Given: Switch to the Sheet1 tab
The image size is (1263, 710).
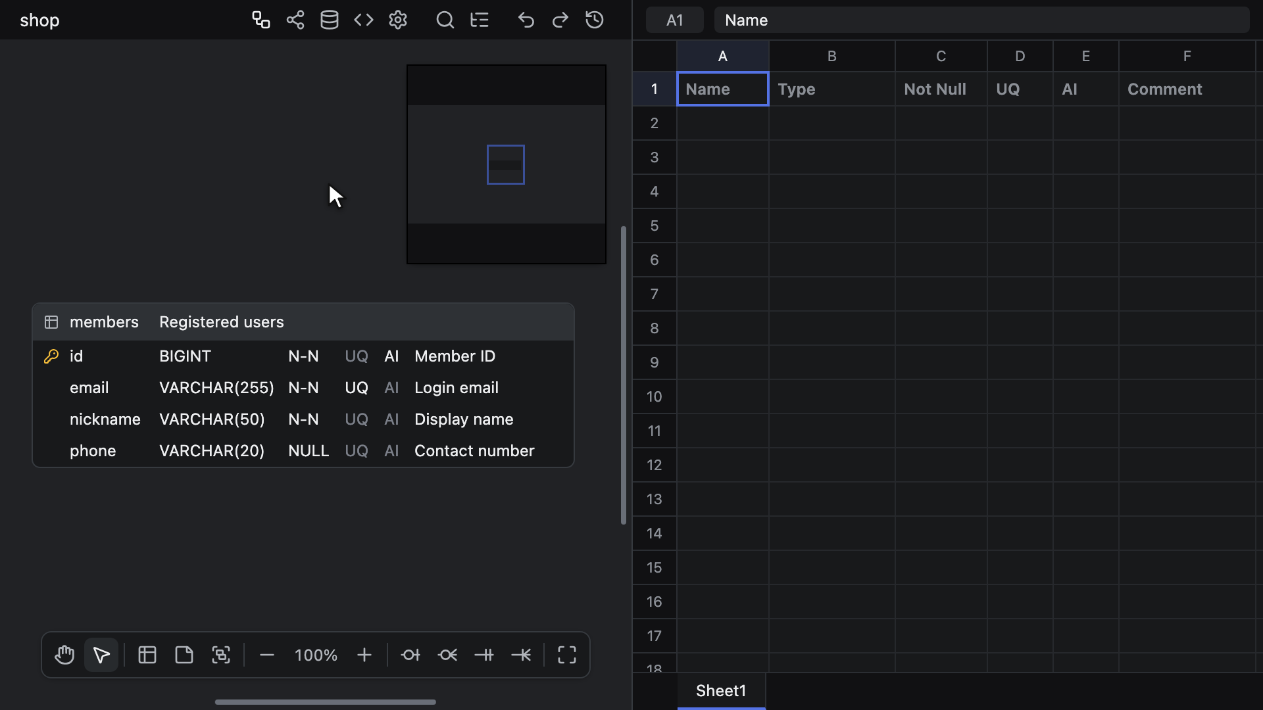Looking at the screenshot, I should coord(721,691).
